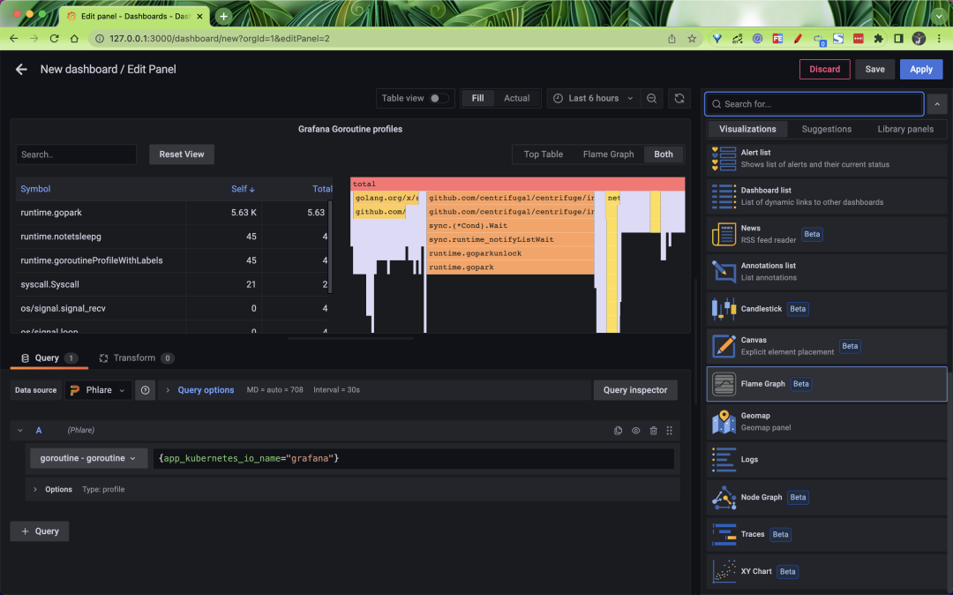Go back using the dashboard arrow icon
This screenshot has width=953, height=595.
click(21, 69)
